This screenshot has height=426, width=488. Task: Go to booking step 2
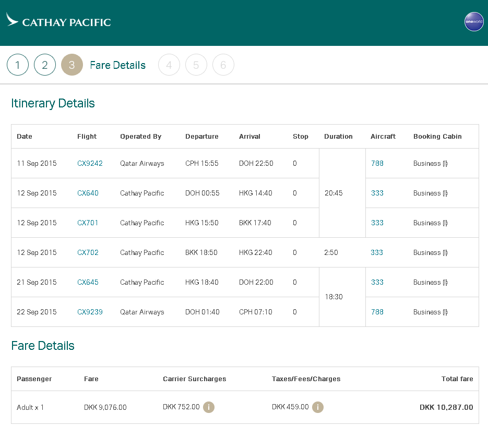(45, 65)
